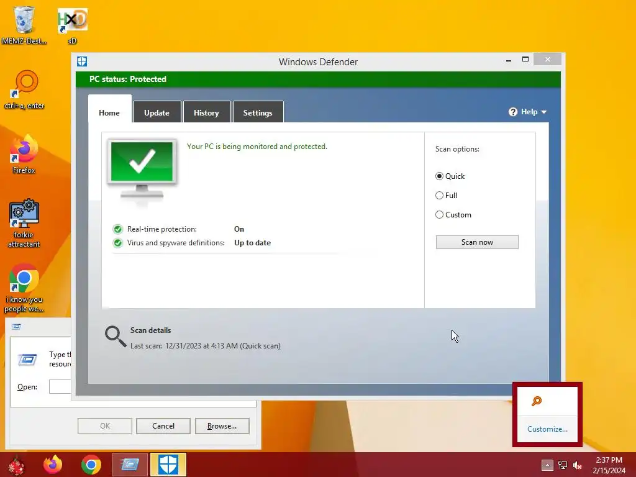Image resolution: width=636 pixels, height=477 pixels.
Task: Click the 'Scan details' heading
Action: (x=150, y=330)
